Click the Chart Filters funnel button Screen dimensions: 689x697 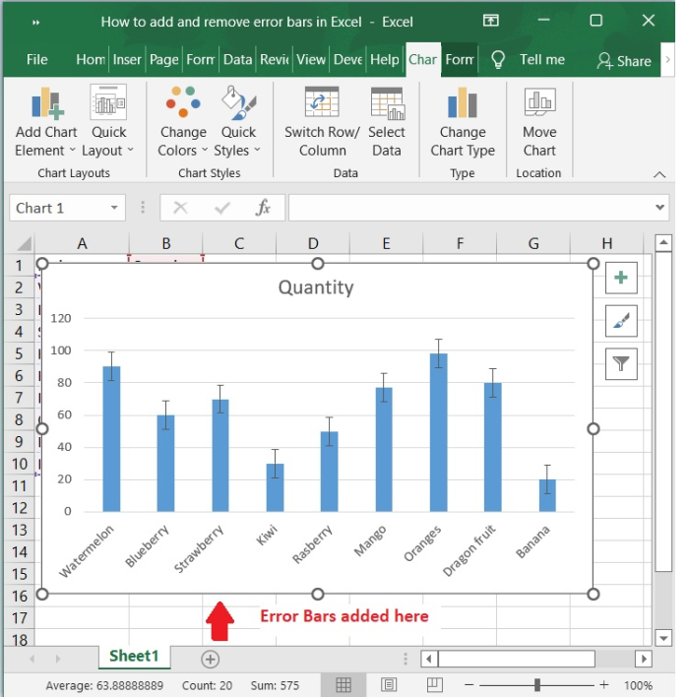pos(621,363)
